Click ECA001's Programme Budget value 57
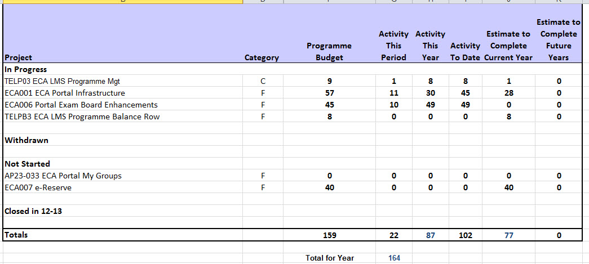The height and width of the screenshot is (264, 589). click(x=329, y=93)
